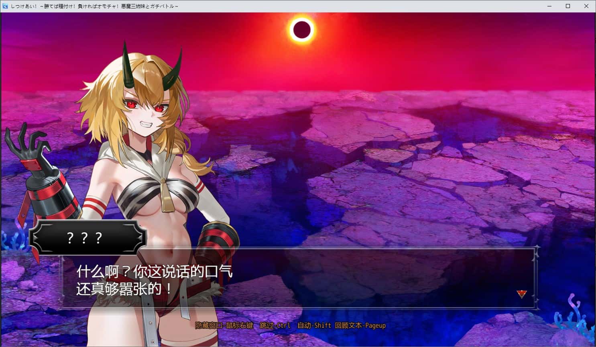Close the game window

(x=586, y=6)
